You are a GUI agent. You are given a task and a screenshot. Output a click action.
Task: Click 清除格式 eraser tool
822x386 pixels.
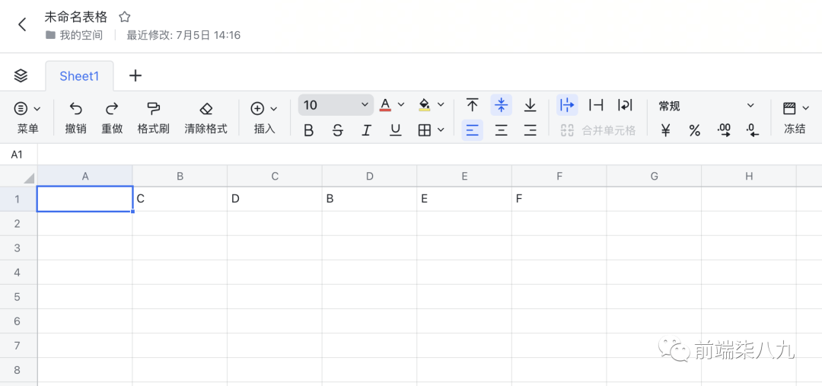click(206, 118)
